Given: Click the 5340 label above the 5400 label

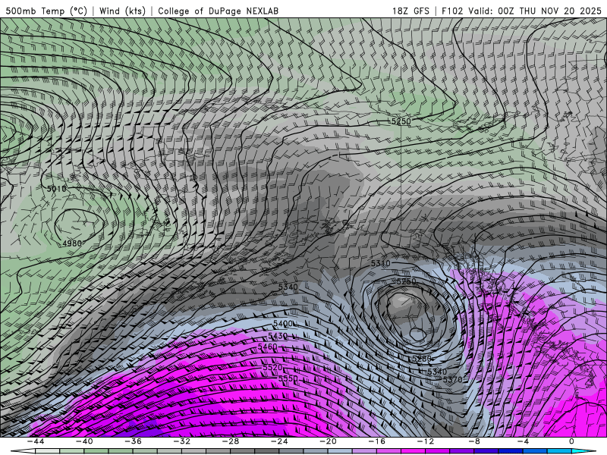Looking at the screenshot, I should (x=288, y=287).
